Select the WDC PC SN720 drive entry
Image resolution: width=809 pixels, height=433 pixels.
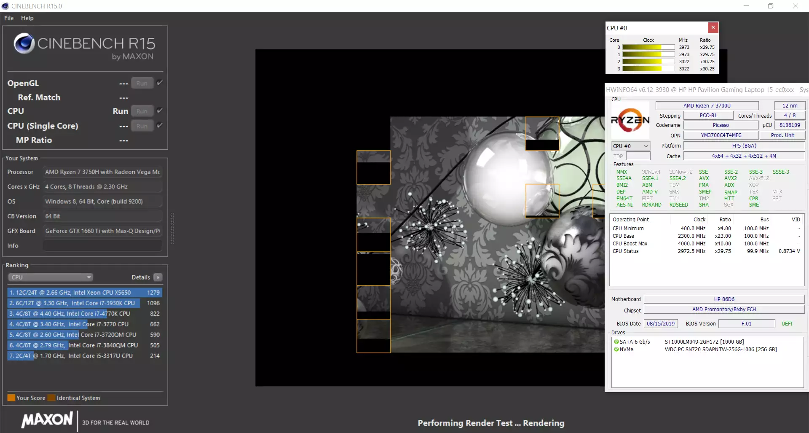721,350
